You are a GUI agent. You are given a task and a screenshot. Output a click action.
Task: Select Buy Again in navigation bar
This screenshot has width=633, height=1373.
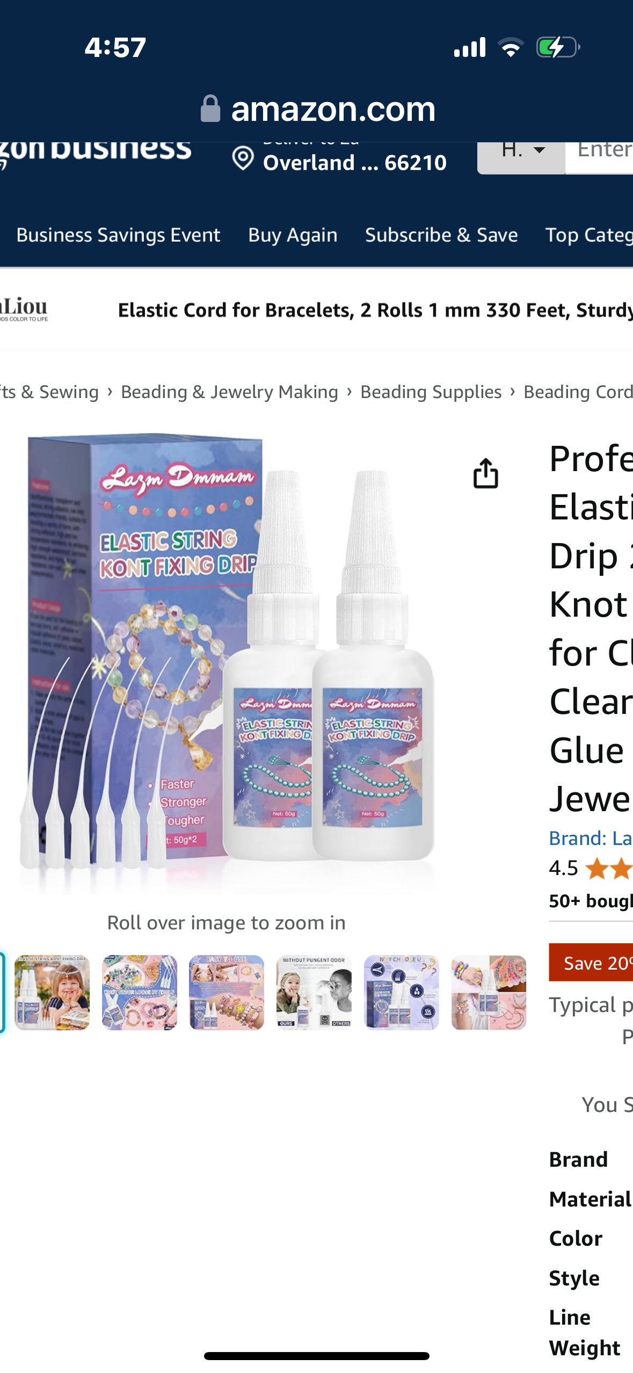(x=293, y=235)
